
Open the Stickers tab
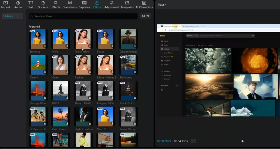43,5
